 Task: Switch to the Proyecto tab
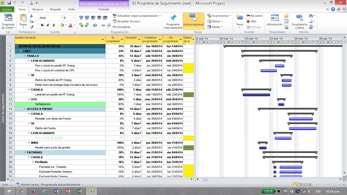click(56, 9)
